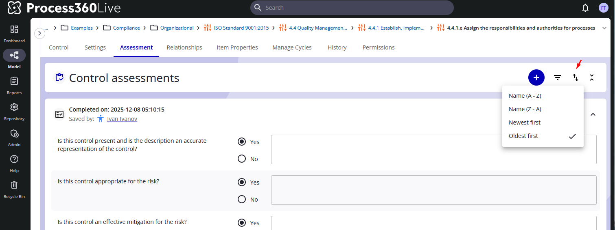
Task: Open the Repository gear icon
Action: (x=14, y=107)
